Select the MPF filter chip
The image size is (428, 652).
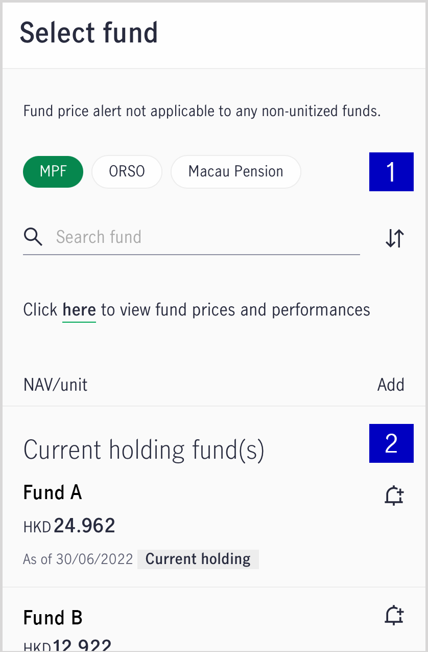pos(53,171)
